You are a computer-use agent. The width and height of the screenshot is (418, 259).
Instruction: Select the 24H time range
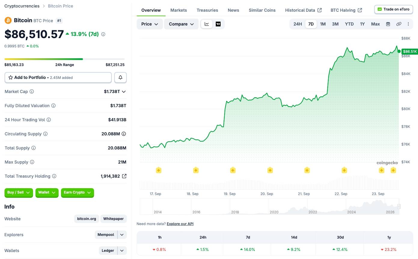coord(297,24)
